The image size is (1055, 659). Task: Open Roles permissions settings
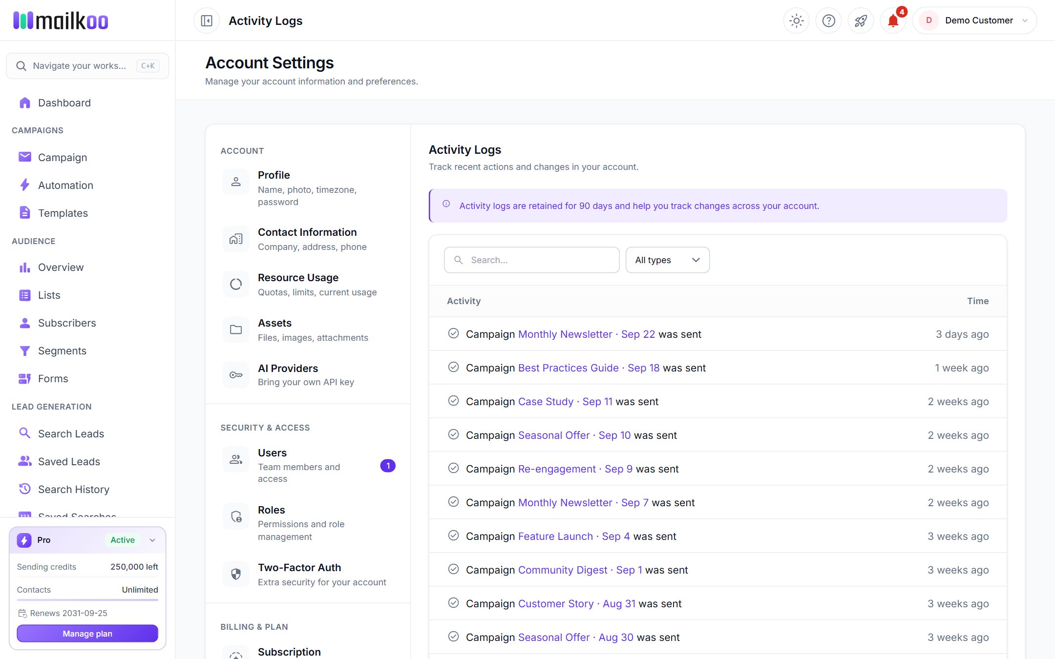point(308,523)
